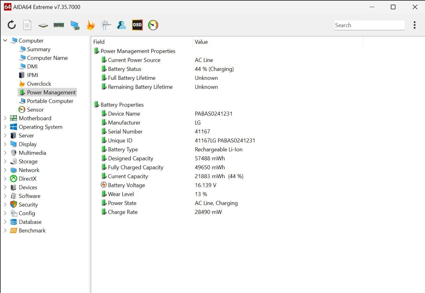This screenshot has width=425, height=293.
Task: Maximize the AIDA64 Extreme window
Action: point(393,7)
